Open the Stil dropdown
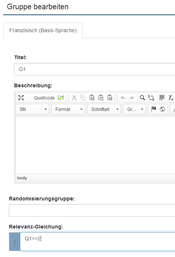 point(33,109)
